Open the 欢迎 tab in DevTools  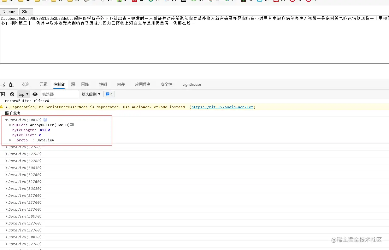click(x=25, y=84)
